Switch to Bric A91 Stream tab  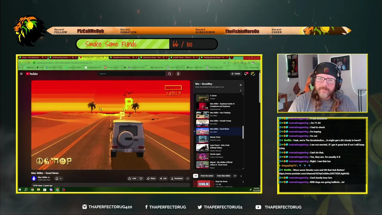click(x=184, y=57)
